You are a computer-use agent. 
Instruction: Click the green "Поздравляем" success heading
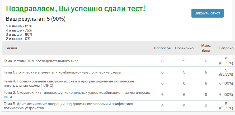[76, 8]
